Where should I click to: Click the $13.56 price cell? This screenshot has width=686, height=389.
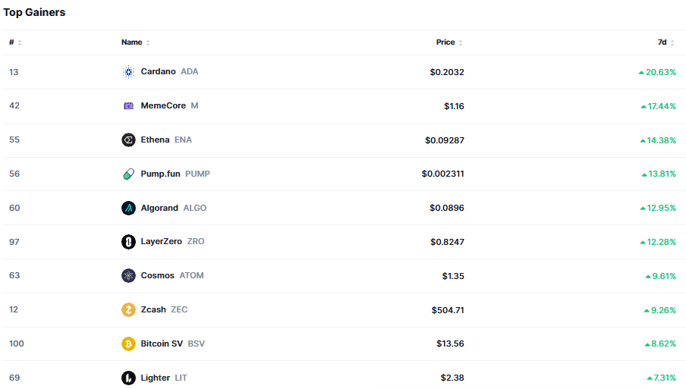[x=450, y=344]
